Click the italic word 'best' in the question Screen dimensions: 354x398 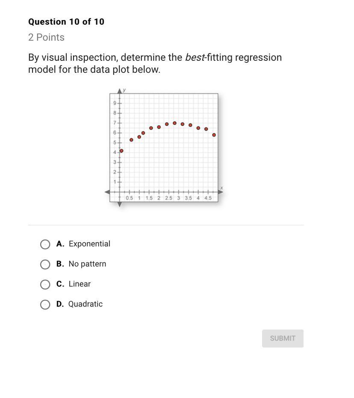(x=194, y=58)
